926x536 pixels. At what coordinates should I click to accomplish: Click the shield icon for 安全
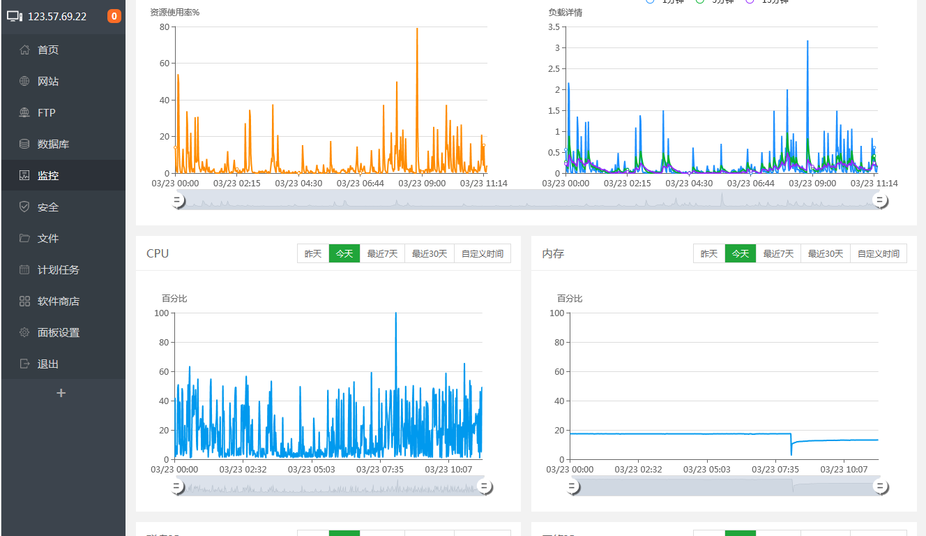coord(24,207)
